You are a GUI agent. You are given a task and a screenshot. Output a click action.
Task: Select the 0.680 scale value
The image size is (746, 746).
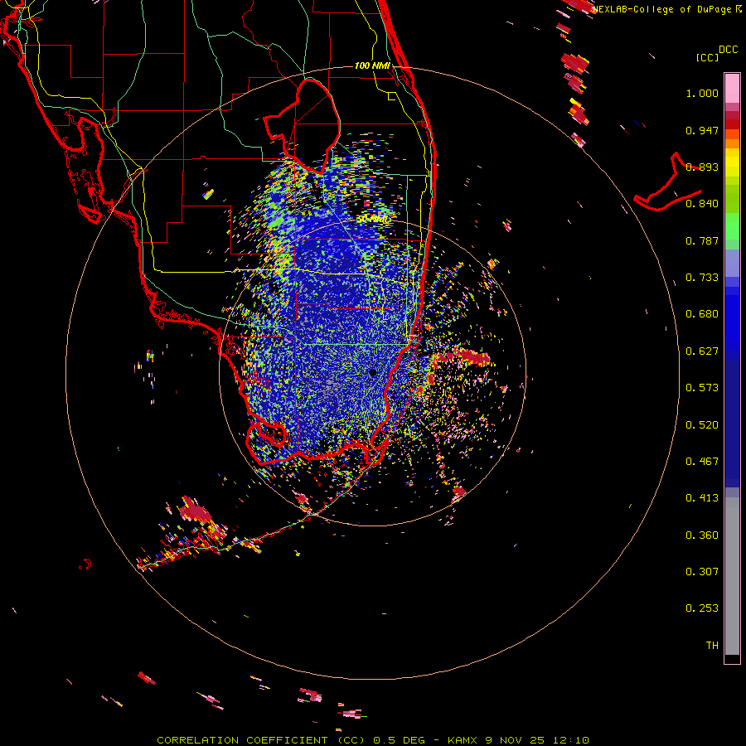tap(702, 314)
